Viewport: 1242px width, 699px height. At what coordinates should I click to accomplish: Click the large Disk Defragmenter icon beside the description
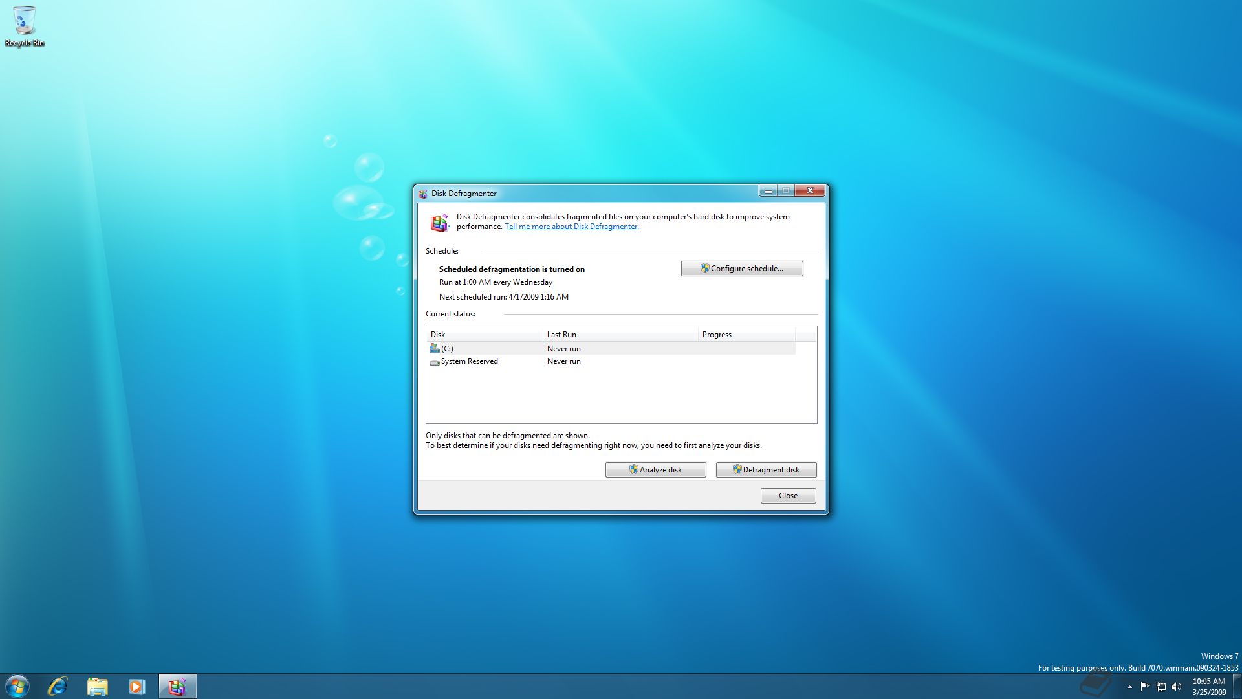[439, 223]
